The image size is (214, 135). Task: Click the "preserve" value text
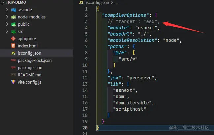point(140,78)
